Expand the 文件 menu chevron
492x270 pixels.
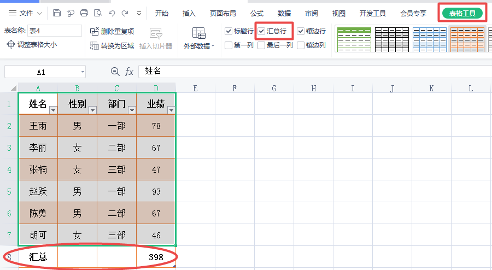coord(39,13)
